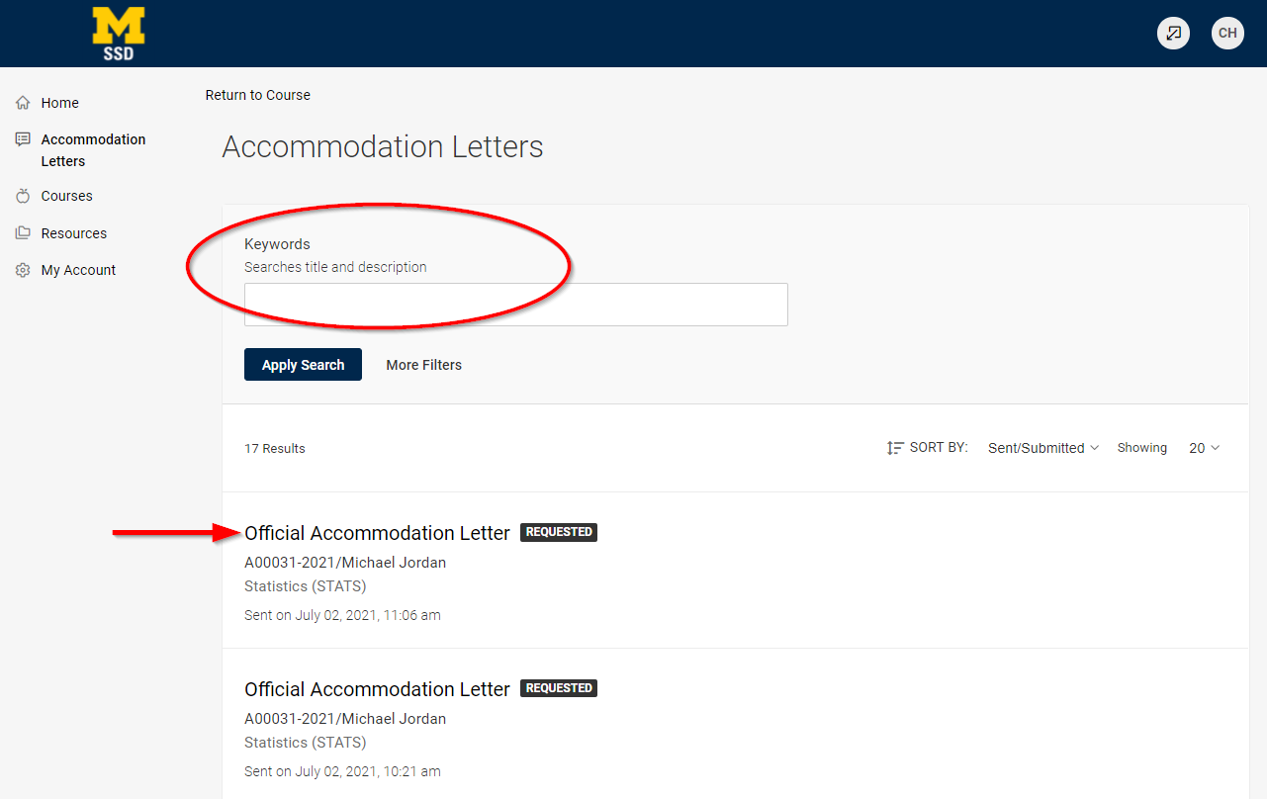Navigate to Courses in the sidebar

coord(65,195)
